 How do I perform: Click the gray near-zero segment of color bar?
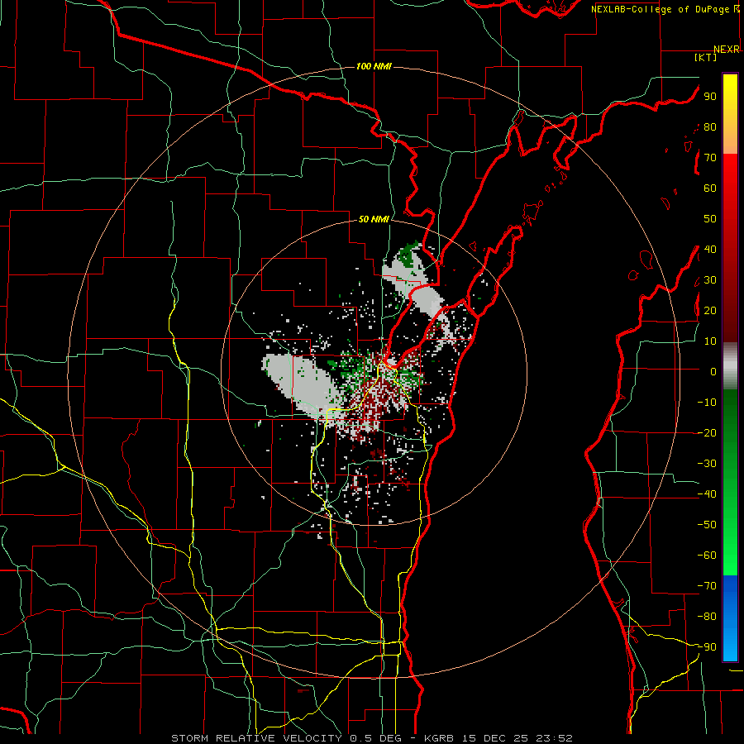point(730,366)
